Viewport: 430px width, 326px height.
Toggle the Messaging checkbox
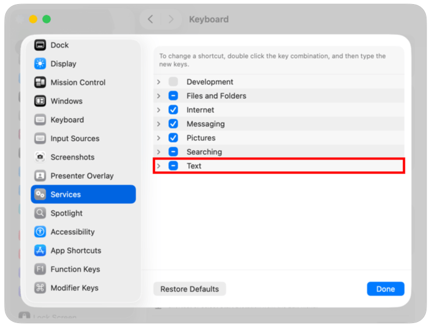pos(174,124)
